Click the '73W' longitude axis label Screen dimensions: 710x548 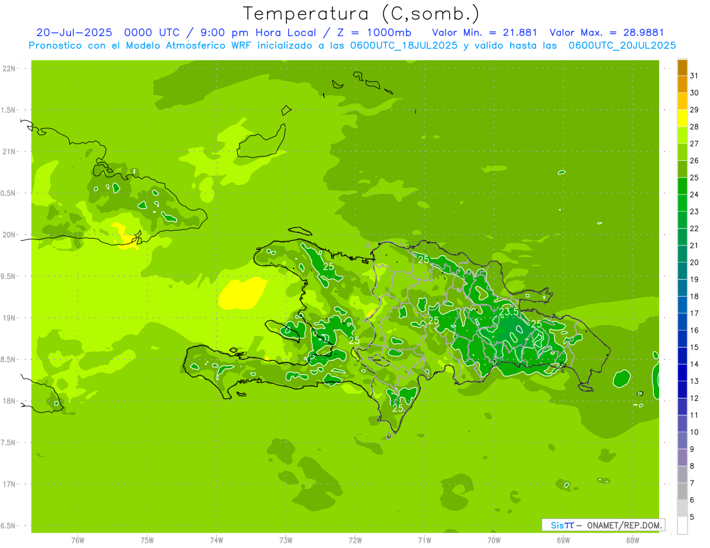[x=286, y=540]
